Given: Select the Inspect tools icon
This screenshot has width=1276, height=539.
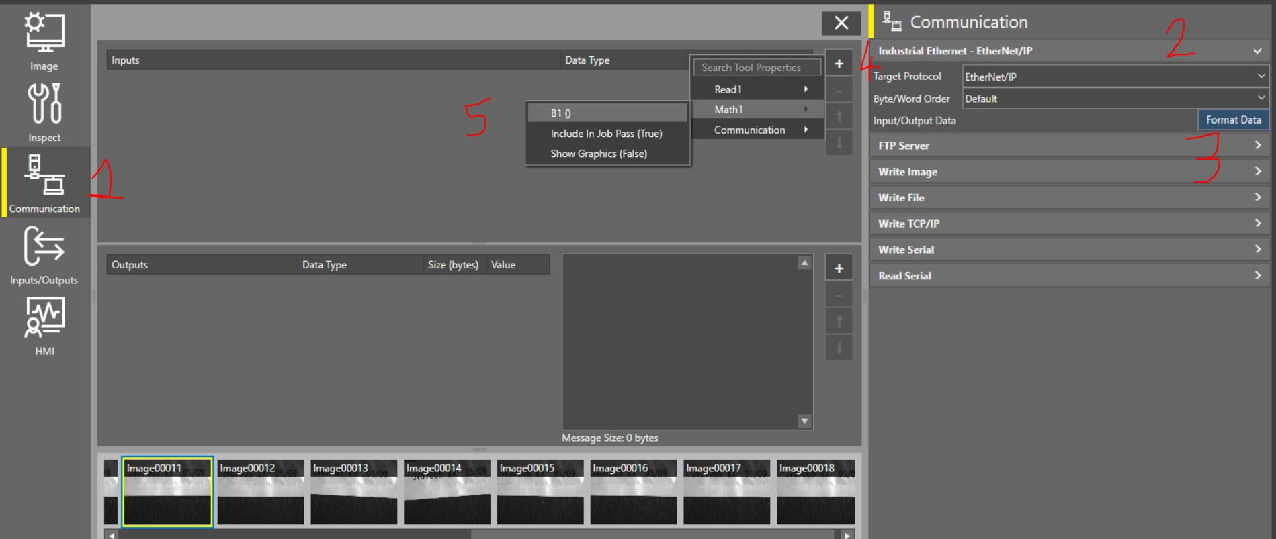Looking at the screenshot, I should [44, 112].
